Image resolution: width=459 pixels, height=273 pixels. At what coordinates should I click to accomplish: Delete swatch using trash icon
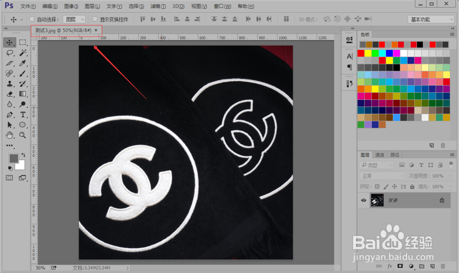pyautogui.click(x=443, y=145)
